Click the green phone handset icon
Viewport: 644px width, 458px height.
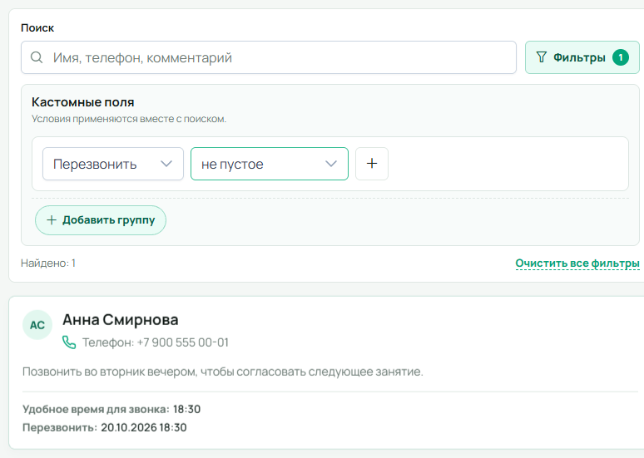[69, 342]
